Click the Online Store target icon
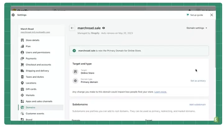This screenshot has height=127, width=224. click(x=75, y=72)
